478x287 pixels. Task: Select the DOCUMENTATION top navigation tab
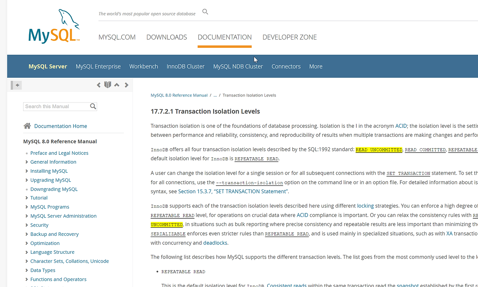pyautogui.click(x=225, y=37)
